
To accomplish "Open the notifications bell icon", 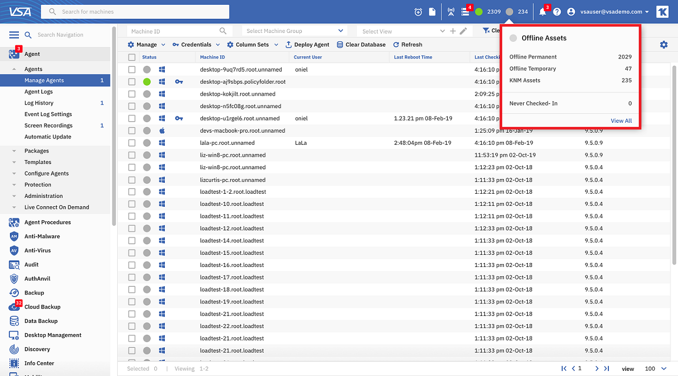I will [x=543, y=12].
